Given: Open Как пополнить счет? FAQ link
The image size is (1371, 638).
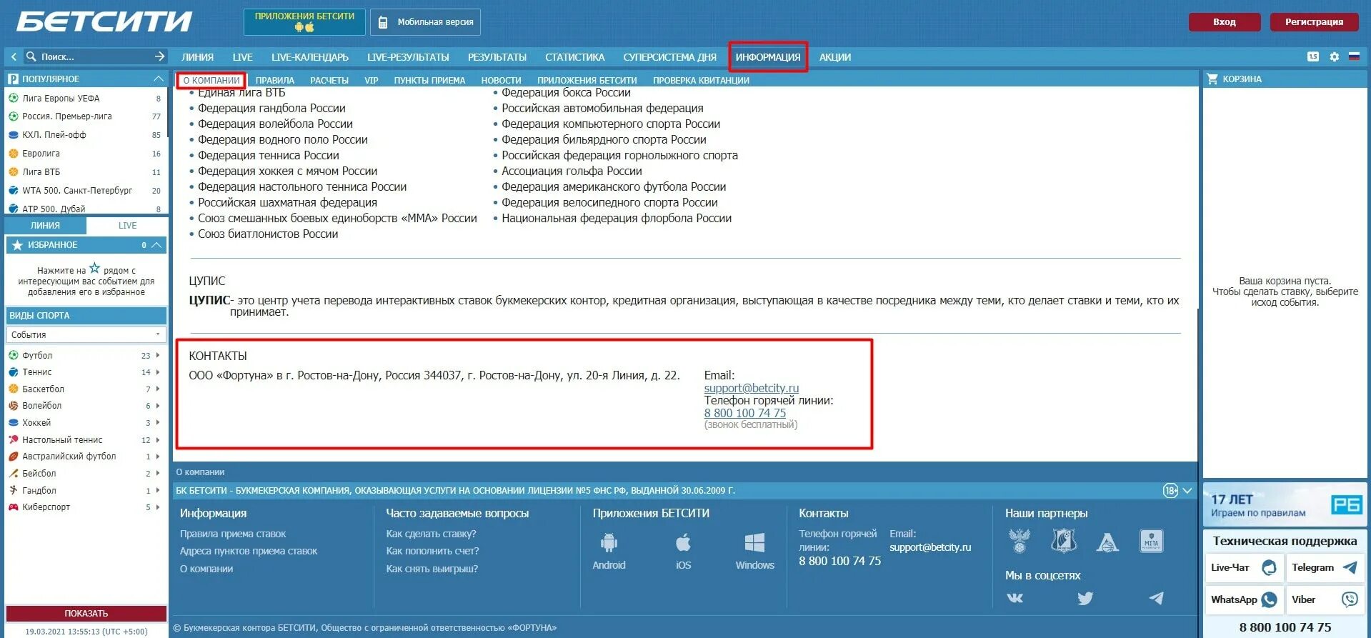Looking at the screenshot, I should click(432, 551).
